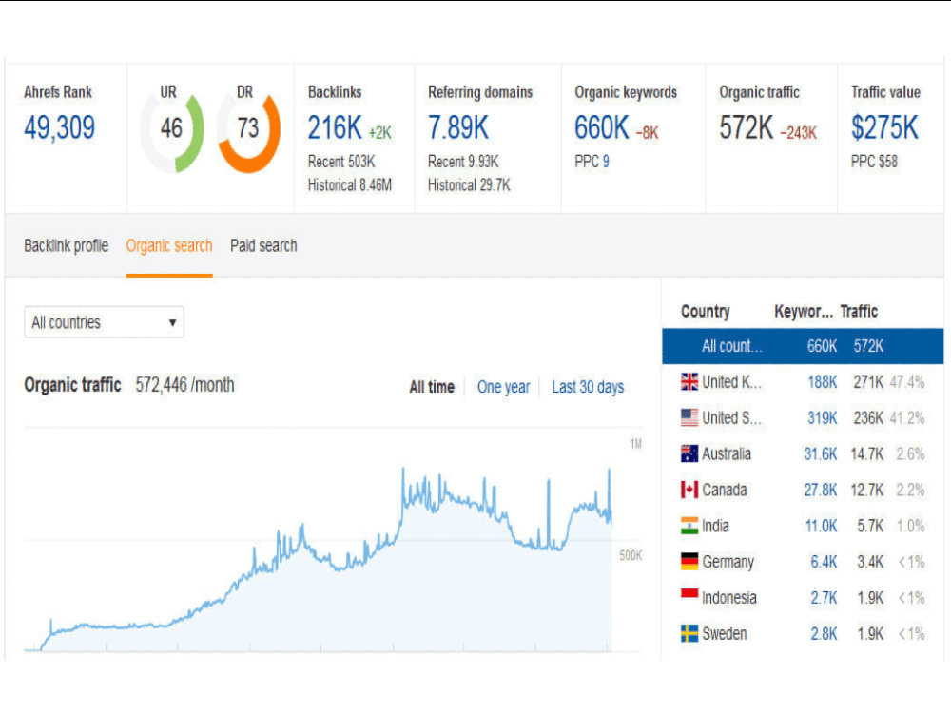The width and height of the screenshot is (951, 713).
Task: Select the Australia country name
Action: click(x=727, y=453)
